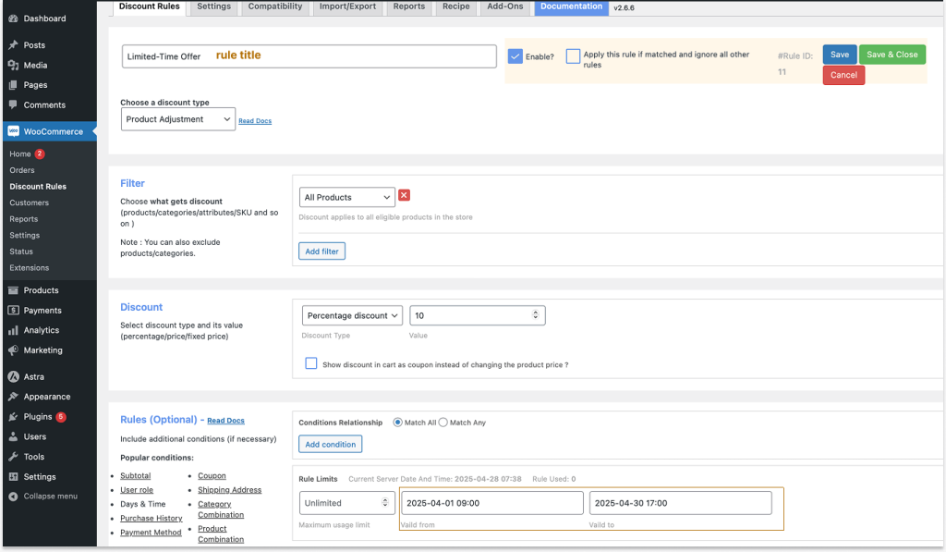Click the rule title input field
Image resolution: width=946 pixels, height=552 pixels.
click(x=309, y=56)
